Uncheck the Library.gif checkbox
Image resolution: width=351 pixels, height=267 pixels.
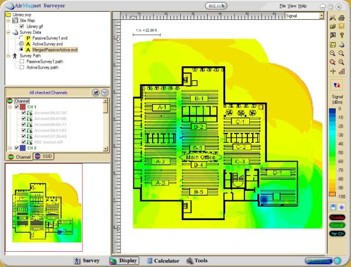click(x=22, y=26)
